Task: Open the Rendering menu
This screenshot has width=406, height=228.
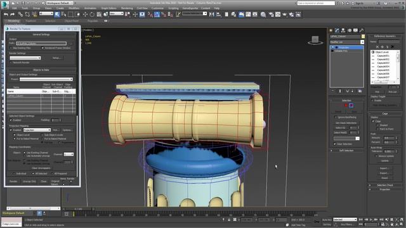Action: [127, 8]
